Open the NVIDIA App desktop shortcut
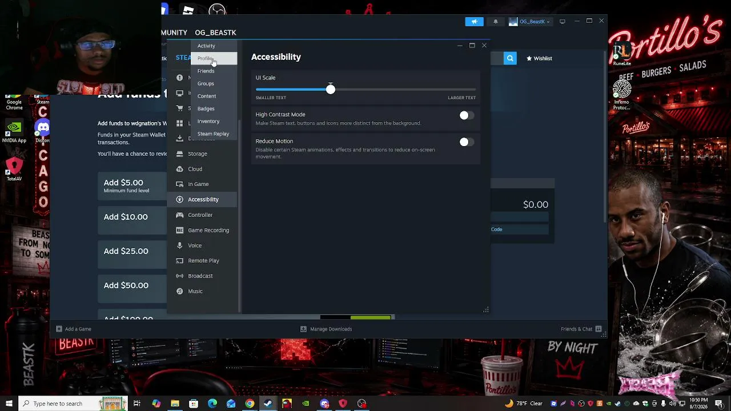The height and width of the screenshot is (411, 731). [x=14, y=132]
